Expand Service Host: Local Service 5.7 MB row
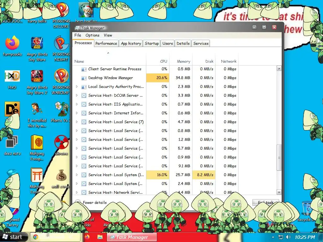Viewport: 323px width, 242px height. [77, 148]
